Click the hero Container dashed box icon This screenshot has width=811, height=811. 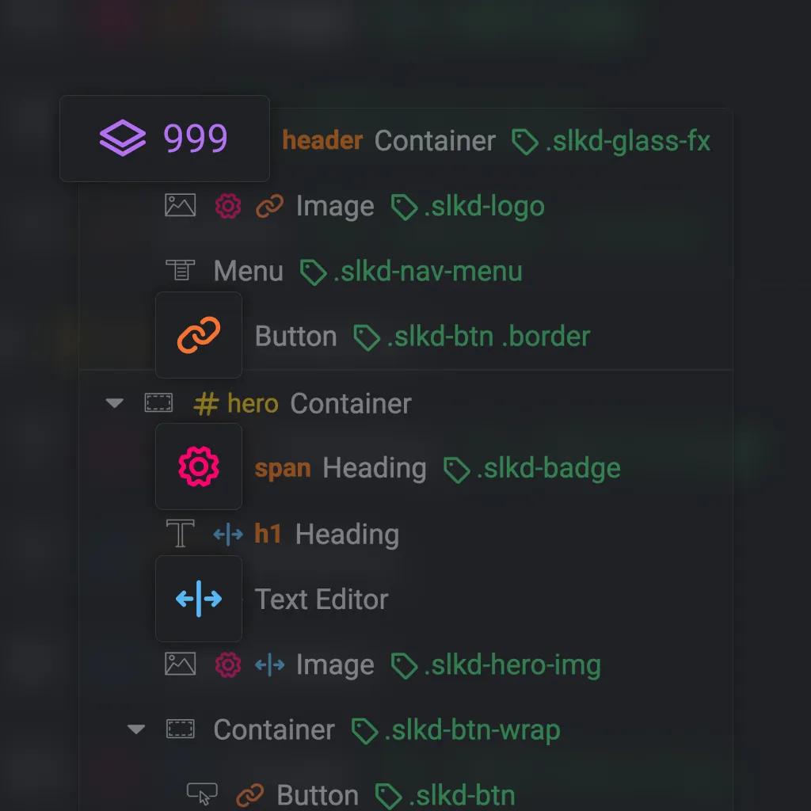click(x=158, y=402)
